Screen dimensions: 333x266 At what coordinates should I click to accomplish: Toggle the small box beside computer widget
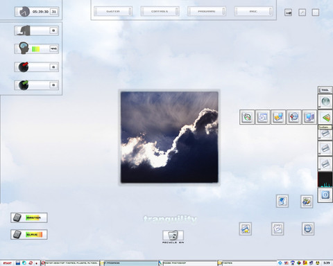tap(53, 30)
